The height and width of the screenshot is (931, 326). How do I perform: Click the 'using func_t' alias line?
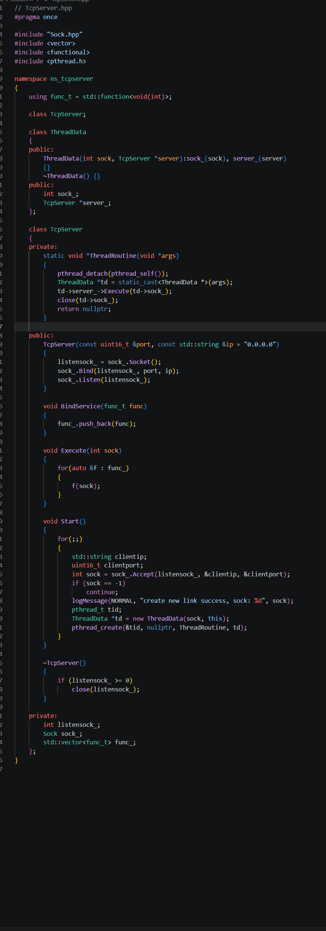click(x=100, y=97)
